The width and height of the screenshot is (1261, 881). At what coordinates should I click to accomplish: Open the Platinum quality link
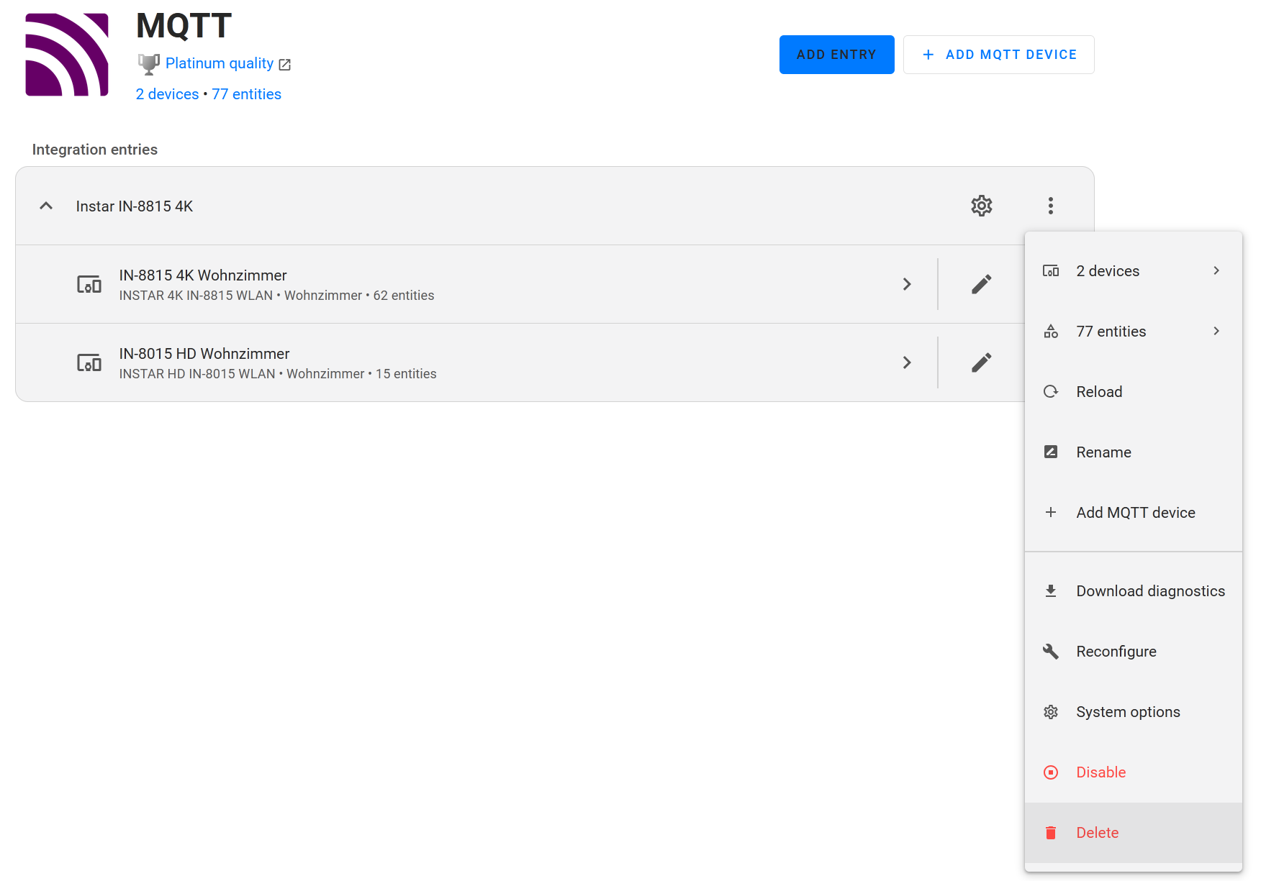(220, 63)
